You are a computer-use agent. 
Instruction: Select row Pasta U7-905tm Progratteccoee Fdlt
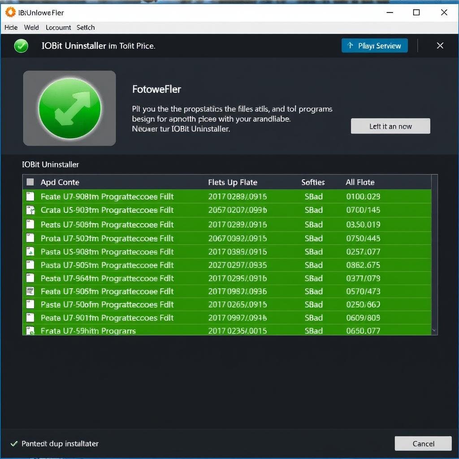[227, 265]
